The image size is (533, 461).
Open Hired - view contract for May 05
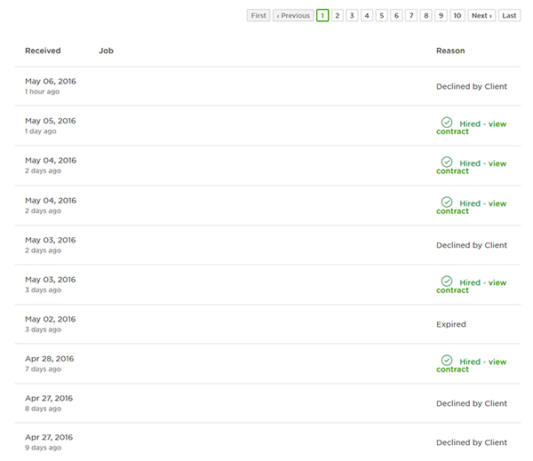click(471, 127)
